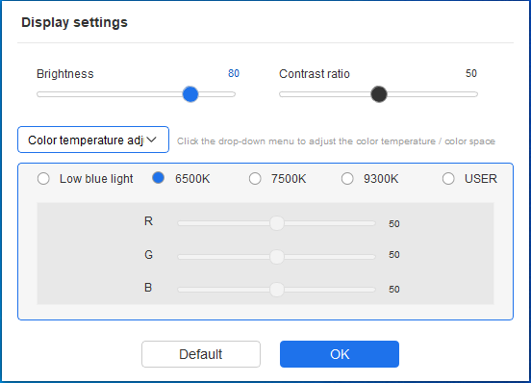Select the 7500K radio button
The image size is (531, 383).
(x=255, y=178)
